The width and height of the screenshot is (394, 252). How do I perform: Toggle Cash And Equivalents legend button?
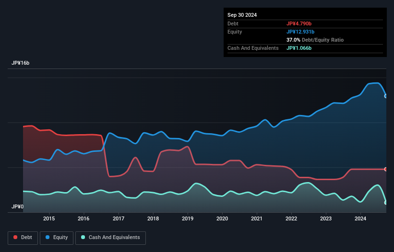(110, 238)
